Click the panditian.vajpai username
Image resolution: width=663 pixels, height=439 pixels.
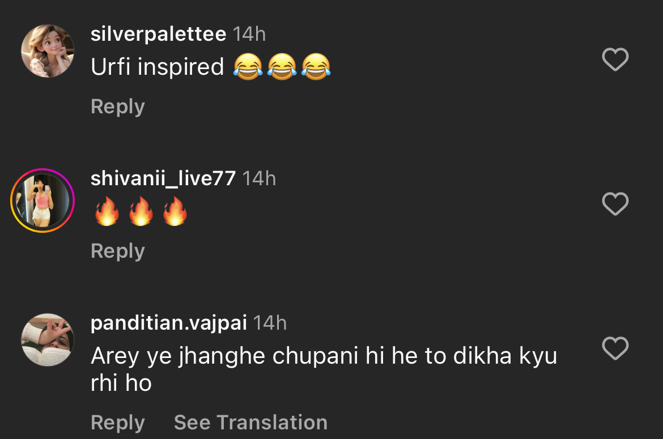coord(168,323)
